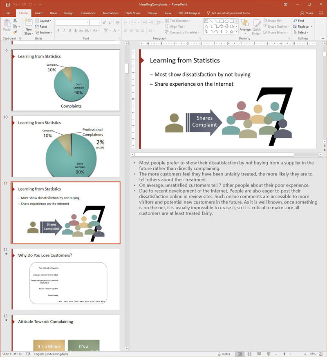Screen dimensions: 327x357
Task: Expand the Section dropdown
Action: click(x=44, y=33)
